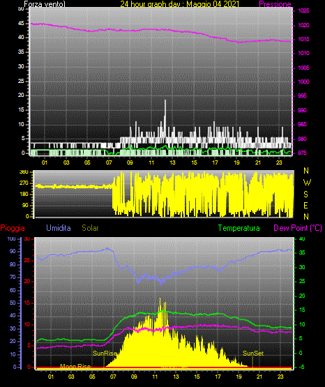Click the 1005 value on pressure axis

coord(303,68)
